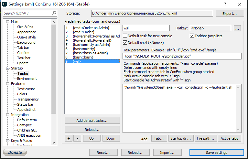Click the help question mark button
Viewport: 248px width, 159px height.
coord(225,4)
